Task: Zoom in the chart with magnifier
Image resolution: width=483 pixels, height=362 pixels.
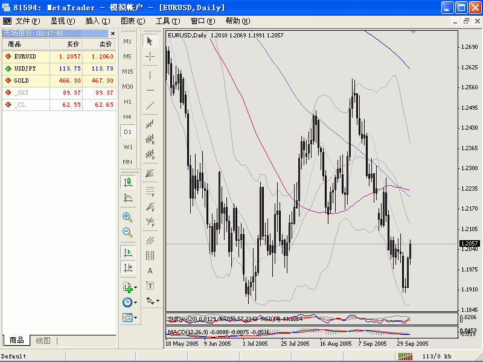Action: [127, 217]
